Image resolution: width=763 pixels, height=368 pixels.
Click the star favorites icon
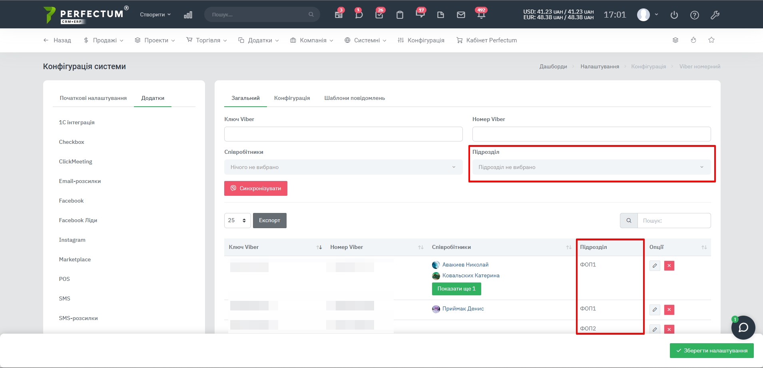(711, 40)
